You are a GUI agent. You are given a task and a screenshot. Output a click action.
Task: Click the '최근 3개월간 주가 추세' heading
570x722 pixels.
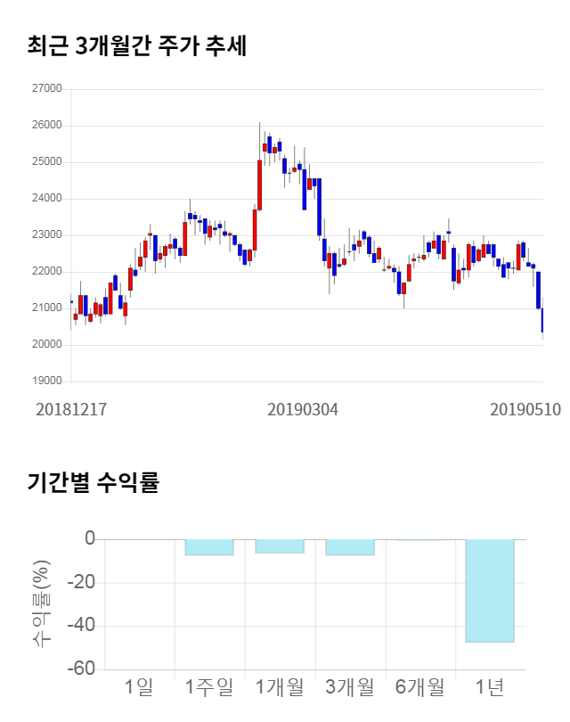point(136,45)
